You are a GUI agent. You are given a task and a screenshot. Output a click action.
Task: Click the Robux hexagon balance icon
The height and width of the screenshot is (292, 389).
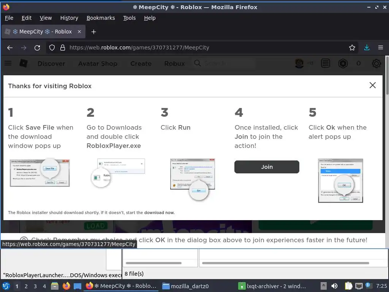(x=343, y=63)
